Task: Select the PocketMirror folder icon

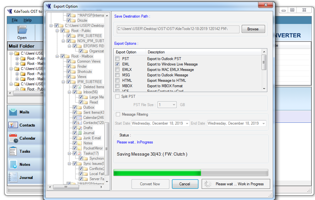Action: (x=80, y=148)
